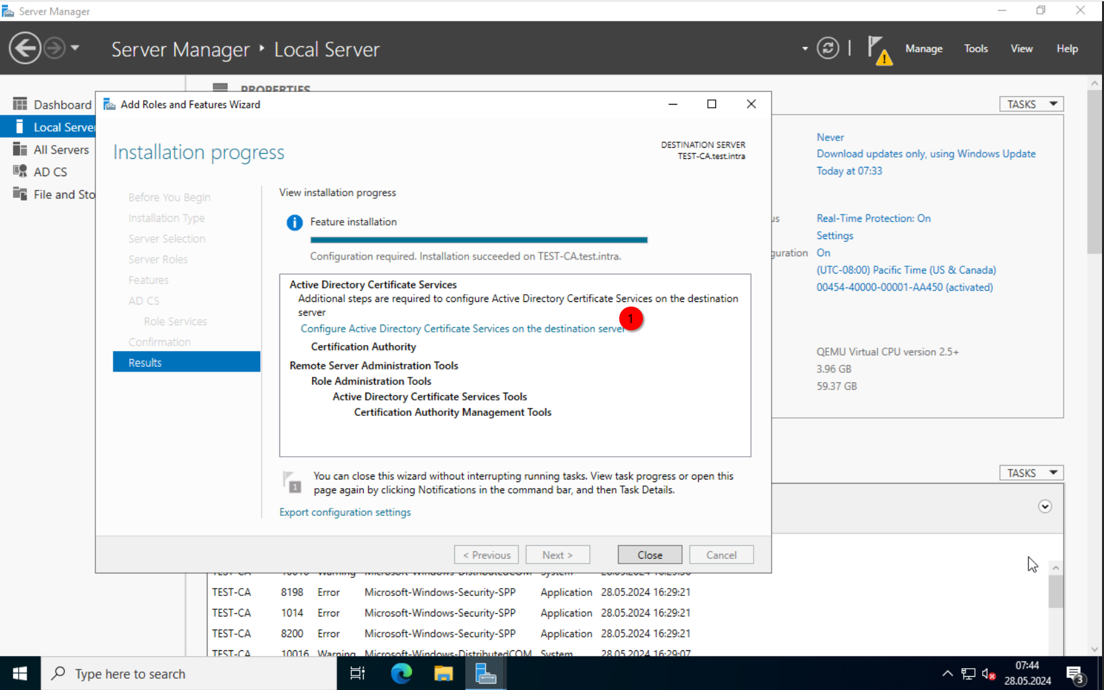Click the Today at 07:33 link
The width and height of the screenshot is (1104, 690).
click(849, 171)
